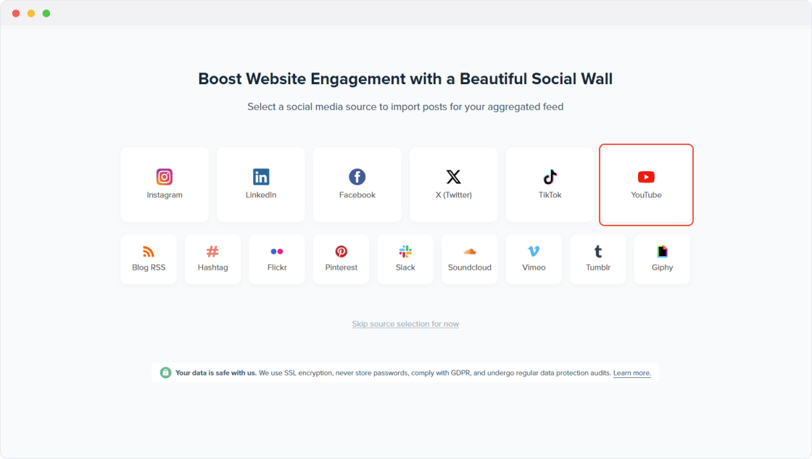Choose the LinkedIn source icon
This screenshot has width=812, height=459.
click(261, 177)
